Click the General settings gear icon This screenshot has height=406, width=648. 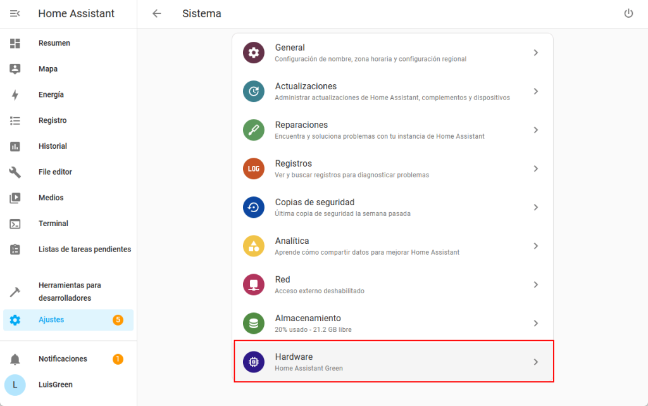point(254,53)
